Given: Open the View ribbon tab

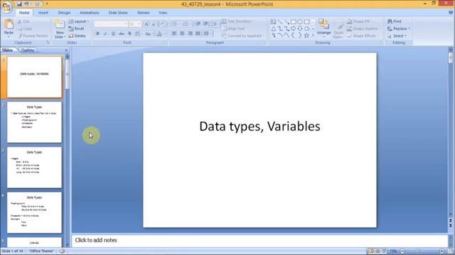Looking at the screenshot, I should [x=163, y=13].
